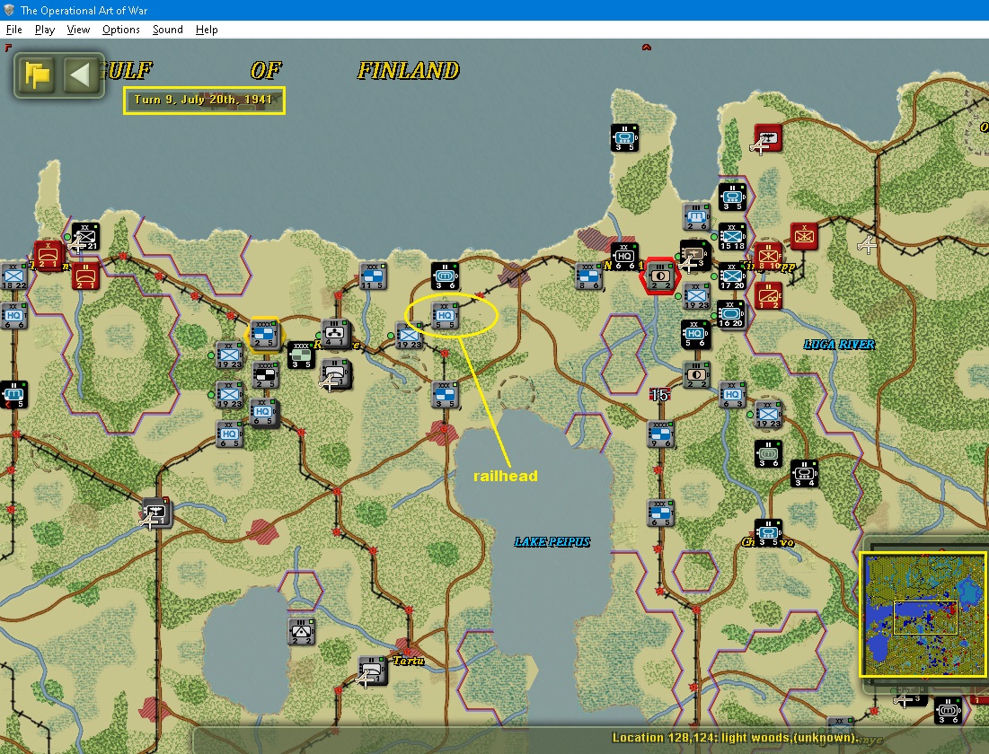Select the gray unit 2-2 by the small lake

pos(301,631)
